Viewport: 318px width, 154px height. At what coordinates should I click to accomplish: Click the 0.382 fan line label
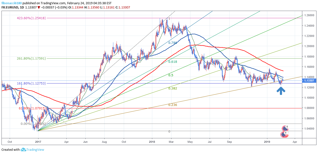pyautogui.click(x=172, y=88)
